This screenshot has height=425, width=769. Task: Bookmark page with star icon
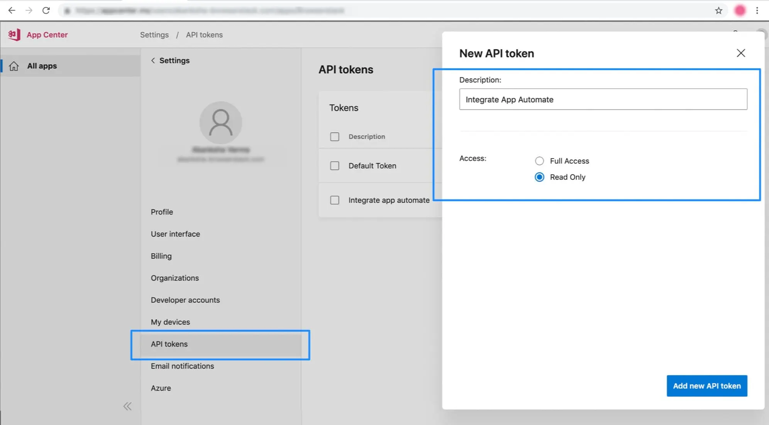click(x=718, y=10)
